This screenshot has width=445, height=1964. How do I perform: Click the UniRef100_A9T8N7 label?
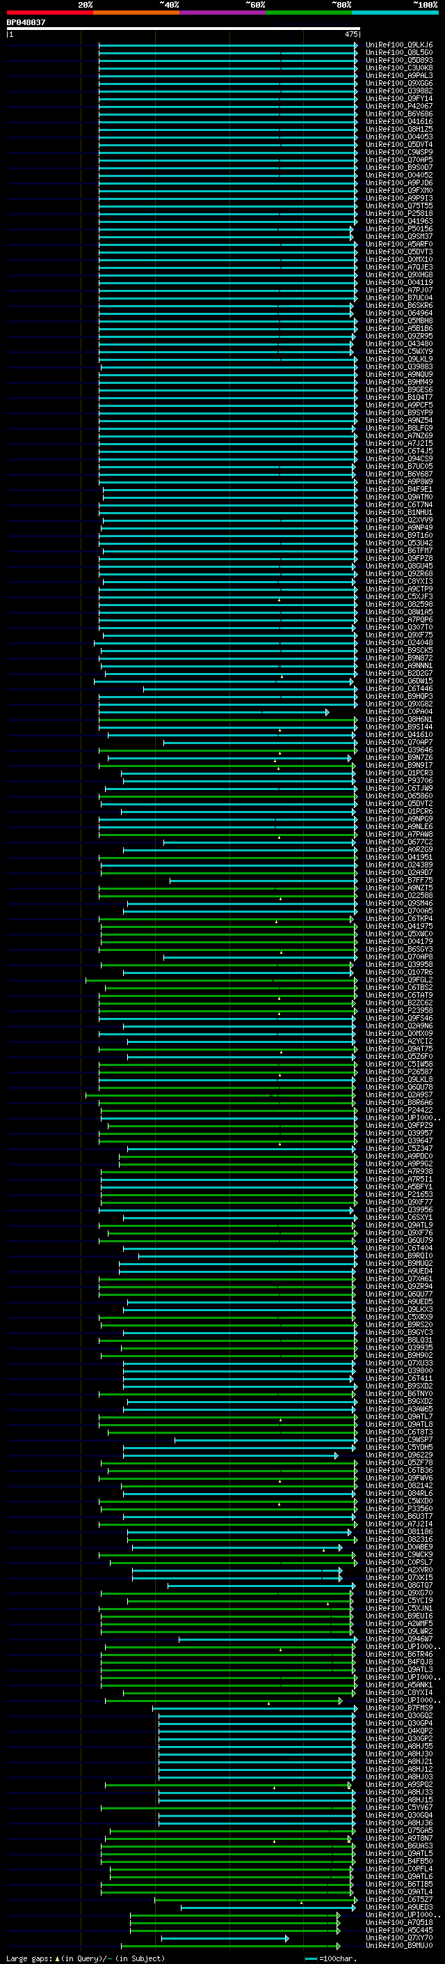tap(399, 1838)
